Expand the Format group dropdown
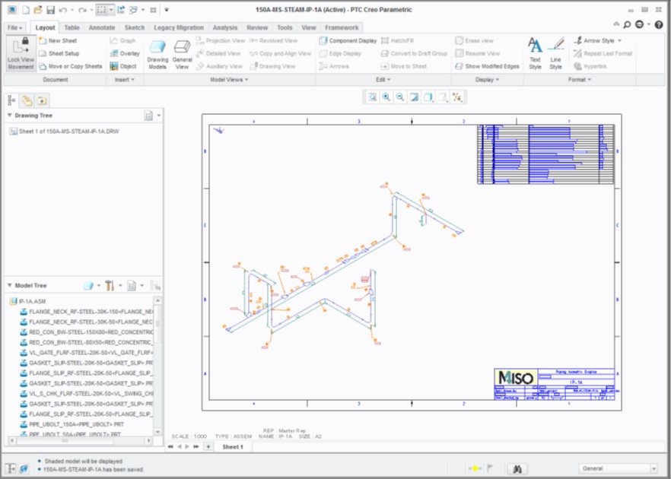 pyautogui.click(x=580, y=80)
